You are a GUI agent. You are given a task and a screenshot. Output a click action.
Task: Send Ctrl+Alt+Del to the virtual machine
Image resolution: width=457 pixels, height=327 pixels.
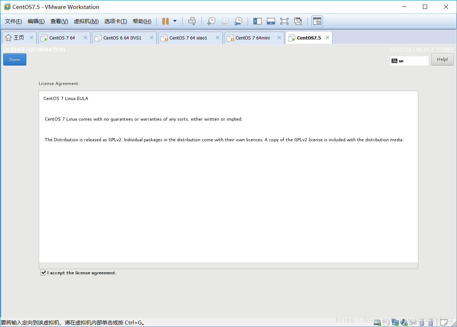coord(192,21)
